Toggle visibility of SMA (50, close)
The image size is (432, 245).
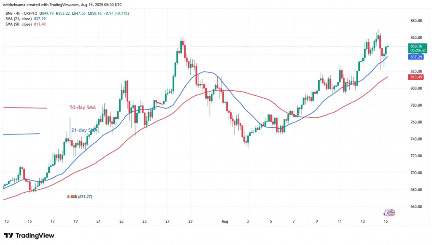tap(19, 24)
